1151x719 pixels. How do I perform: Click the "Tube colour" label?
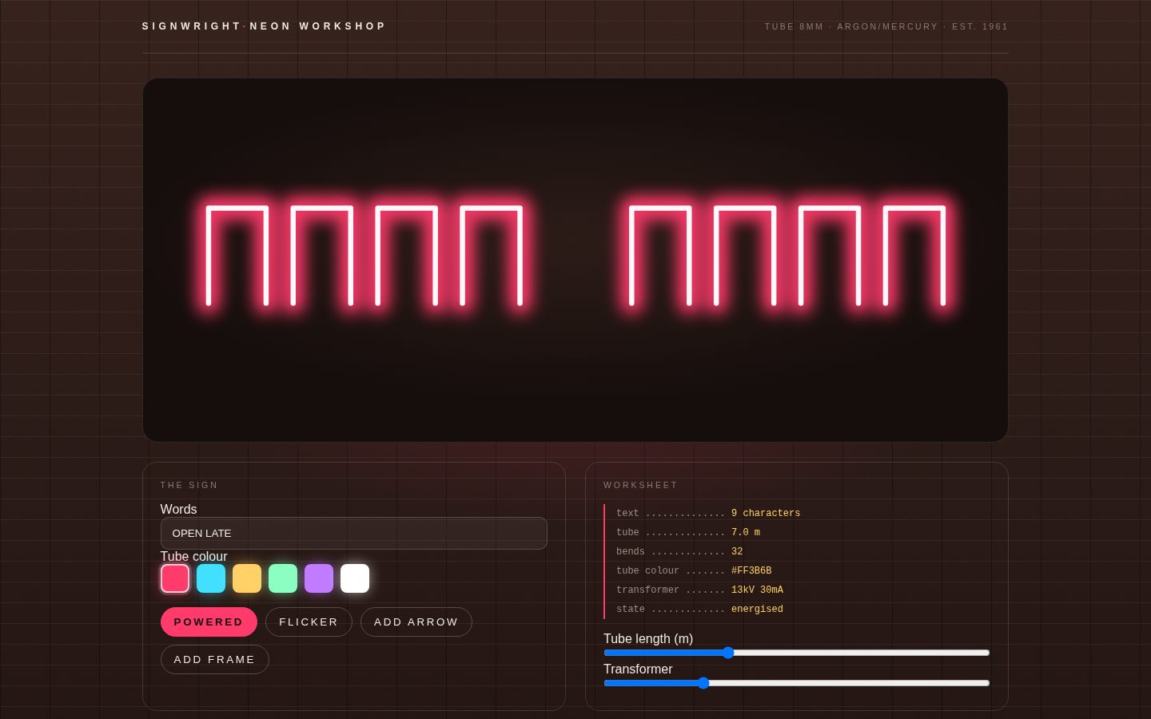click(x=193, y=557)
